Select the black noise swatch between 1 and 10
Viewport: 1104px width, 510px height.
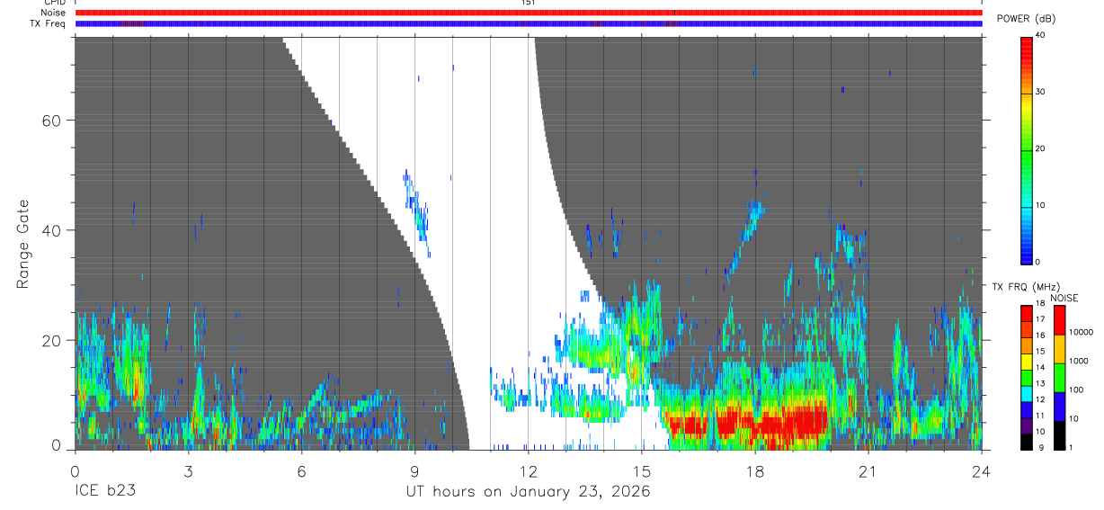coord(1059,435)
